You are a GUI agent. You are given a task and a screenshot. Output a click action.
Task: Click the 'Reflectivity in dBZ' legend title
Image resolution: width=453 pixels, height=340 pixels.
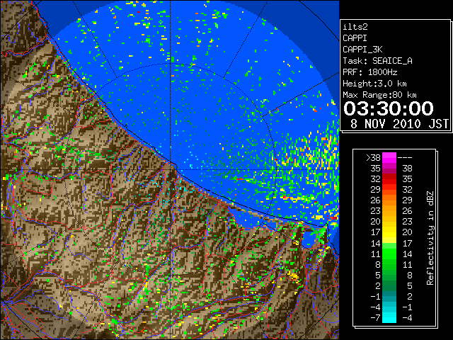[430, 238]
